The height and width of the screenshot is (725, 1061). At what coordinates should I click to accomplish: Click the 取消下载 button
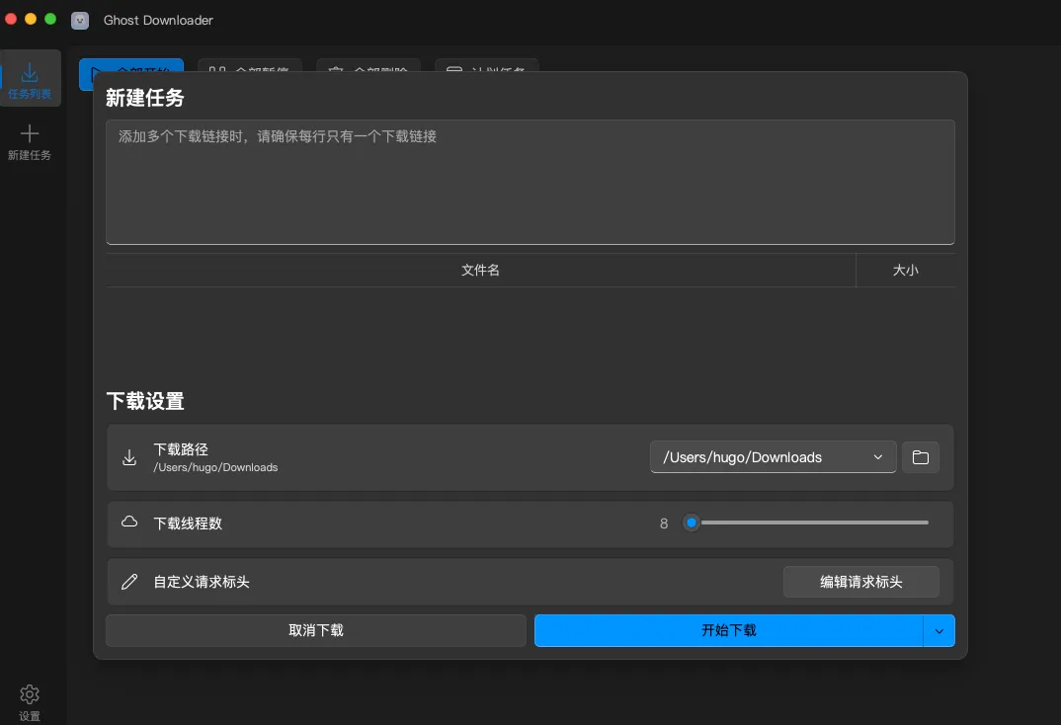316,630
